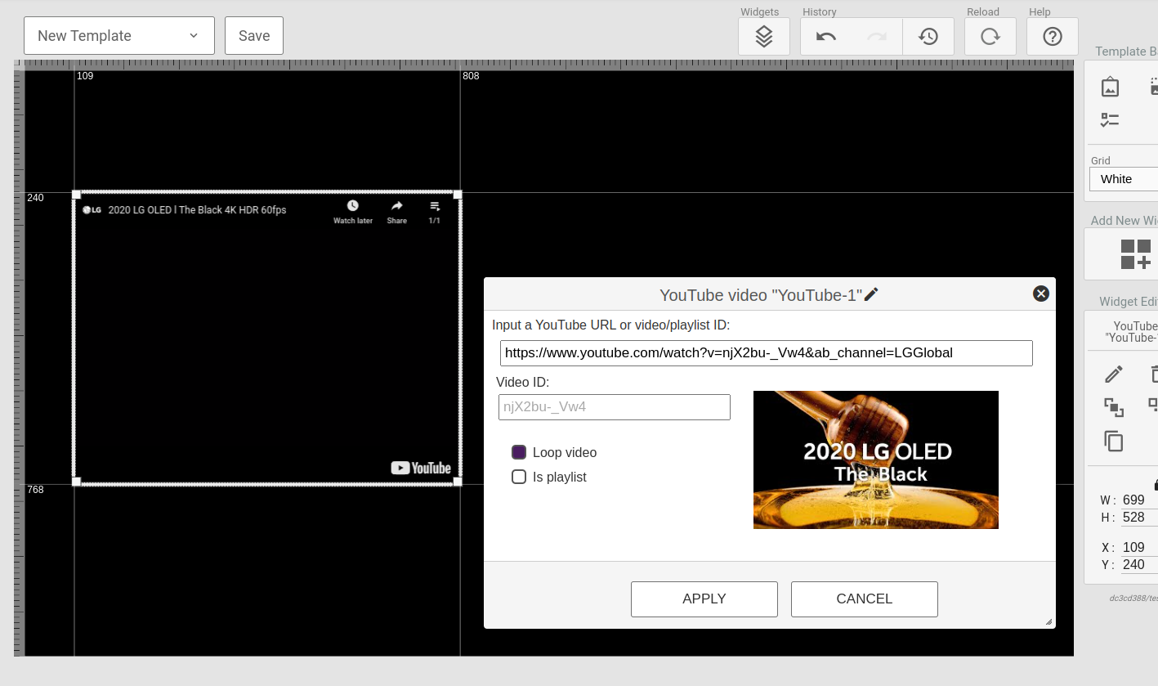
Task: Open Add New Widget picker
Action: coord(1136,253)
